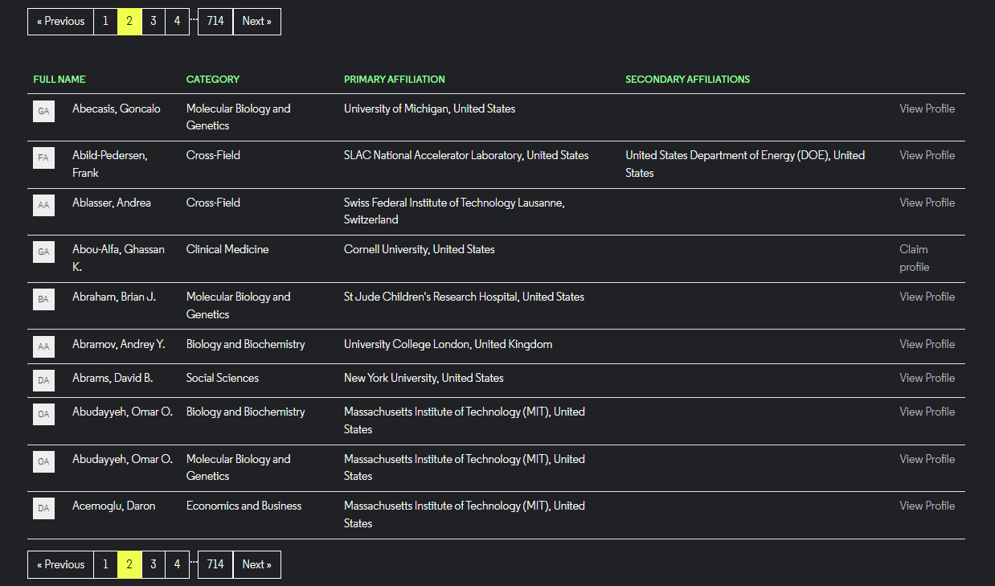Go to Previous page in top pagination

coord(60,22)
